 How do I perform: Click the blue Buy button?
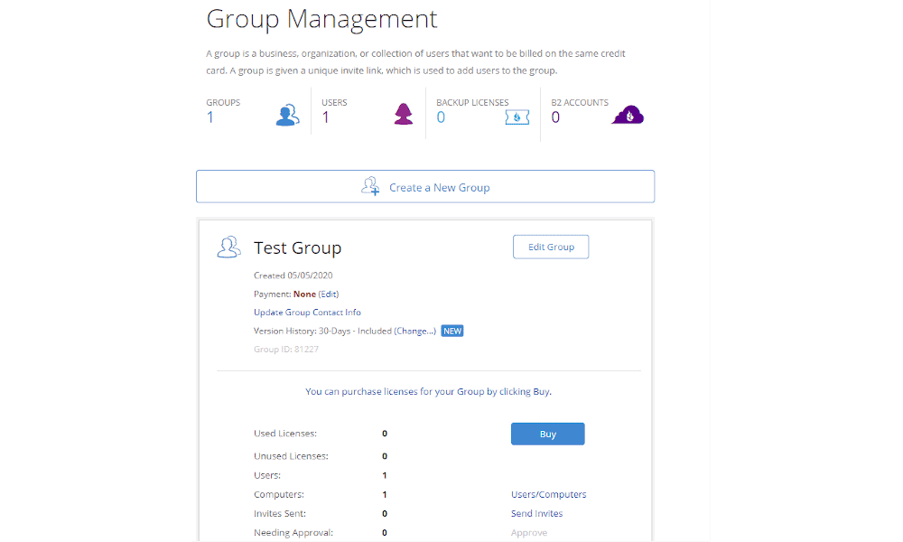point(548,434)
